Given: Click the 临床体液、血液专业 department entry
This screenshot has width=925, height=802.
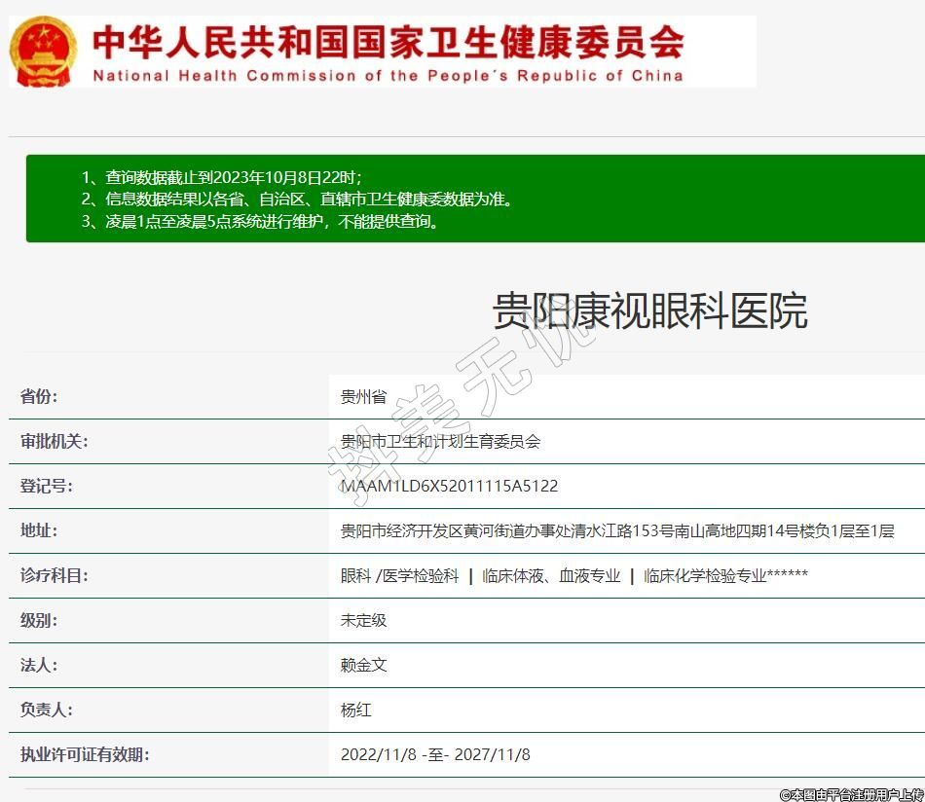Looking at the screenshot, I should tap(551, 576).
